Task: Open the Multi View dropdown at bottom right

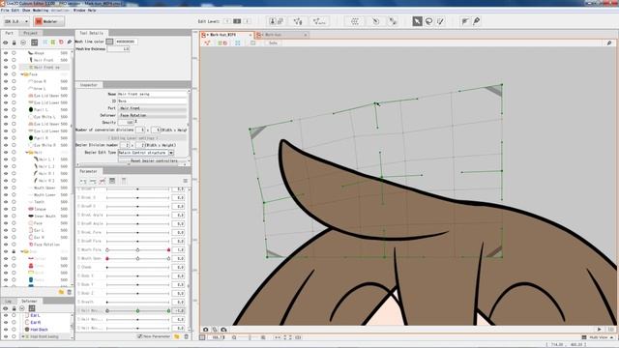Action: click(x=598, y=337)
